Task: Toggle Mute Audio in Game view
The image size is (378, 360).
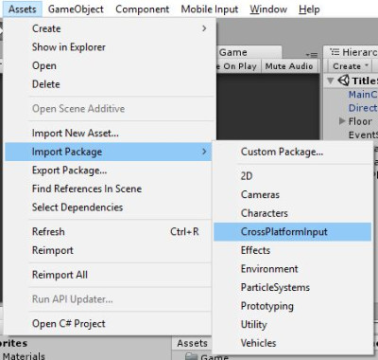Action: (289, 66)
